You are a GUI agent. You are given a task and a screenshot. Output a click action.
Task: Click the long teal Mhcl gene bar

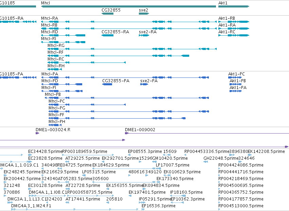(x=128, y=6)
